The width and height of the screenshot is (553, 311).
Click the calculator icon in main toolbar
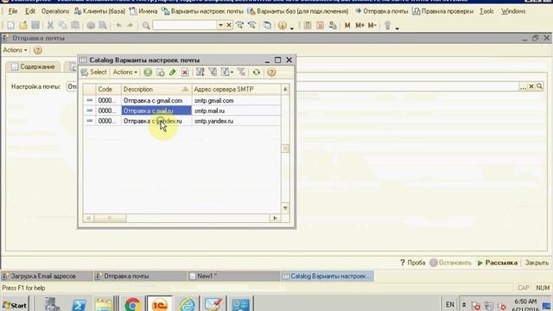(308, 25)
